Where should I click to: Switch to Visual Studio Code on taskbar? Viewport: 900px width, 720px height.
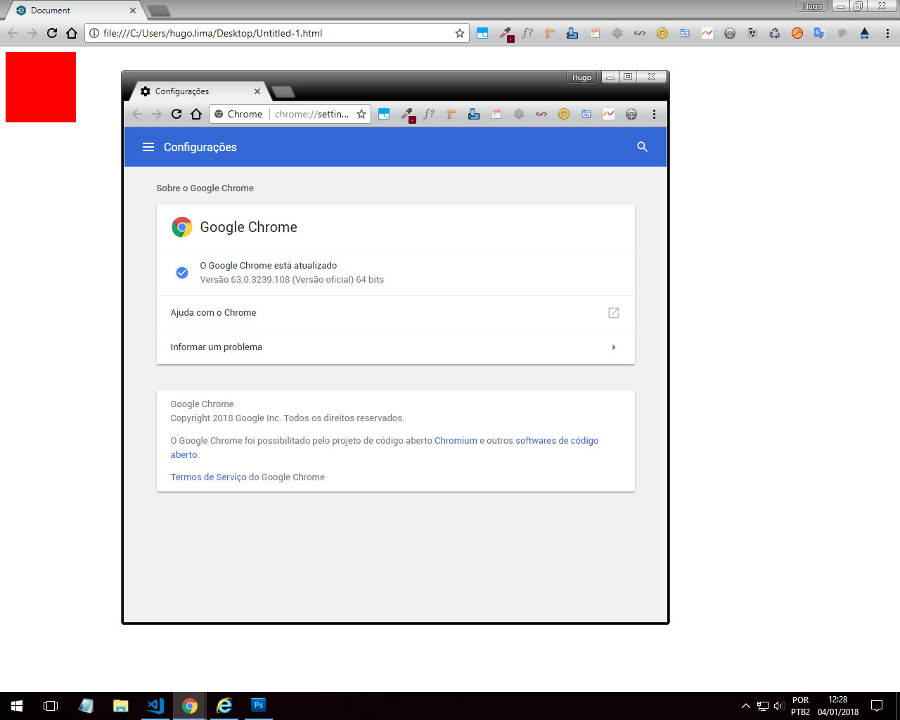155,706
